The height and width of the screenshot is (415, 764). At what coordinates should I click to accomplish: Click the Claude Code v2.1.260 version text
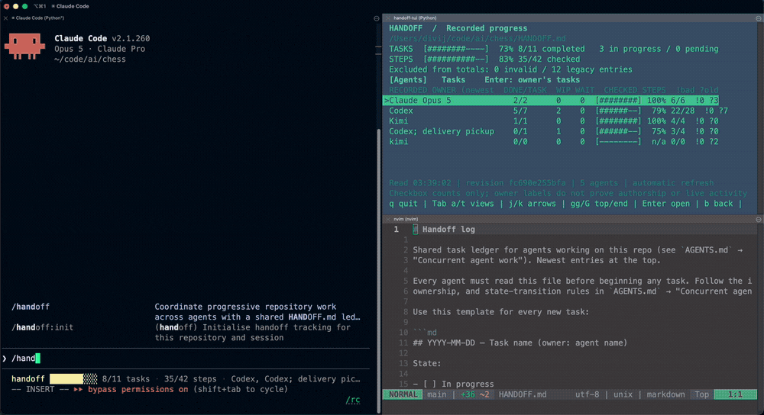(102, 38)
